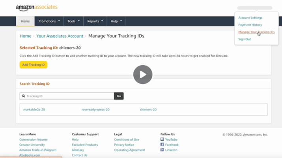The height and width of the screenshot is (158, 282).
Task: Click the magnifier icon in the Tracking ID search box
Action: tap(24, 96)
